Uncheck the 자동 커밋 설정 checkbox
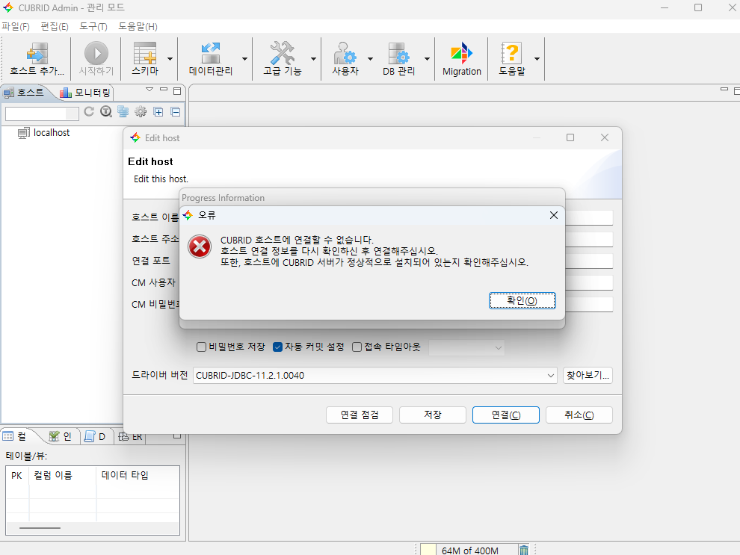The image size is (740, 555). (x=277, y=347)
